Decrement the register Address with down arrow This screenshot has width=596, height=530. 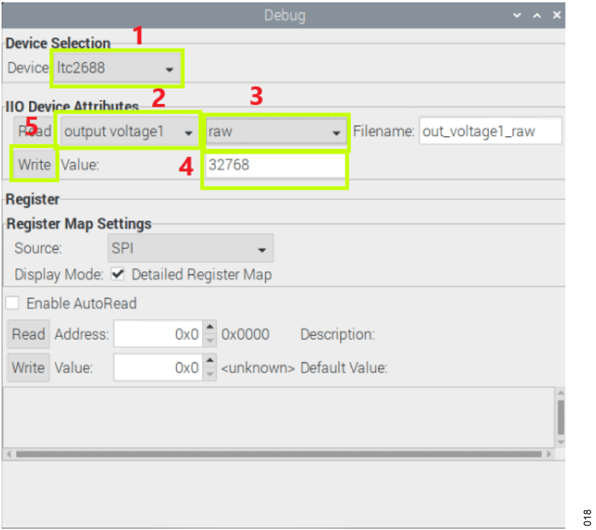[210, 341]
